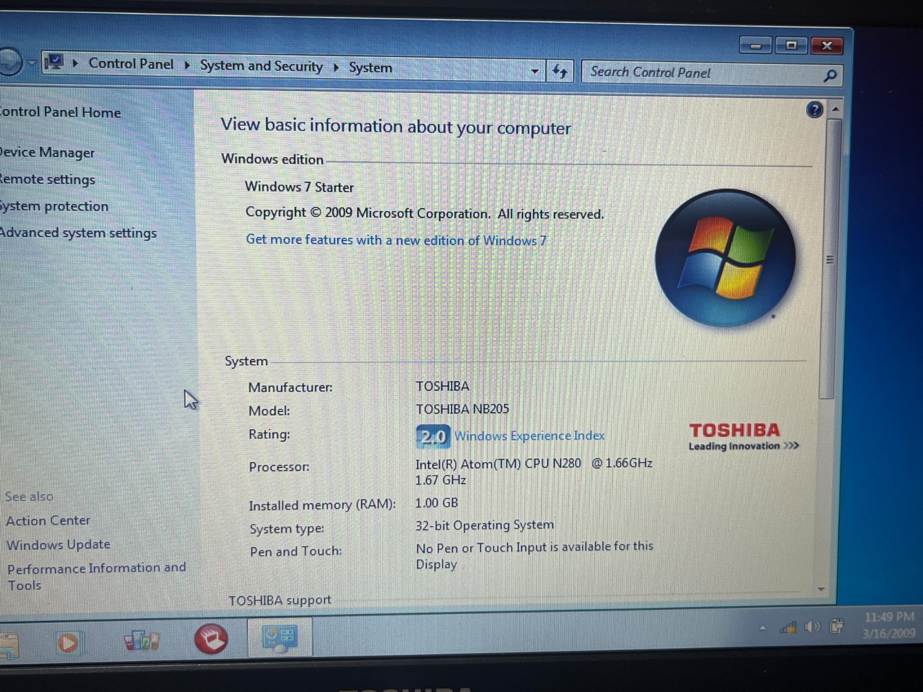Open Remote settings

click(47, 179)
